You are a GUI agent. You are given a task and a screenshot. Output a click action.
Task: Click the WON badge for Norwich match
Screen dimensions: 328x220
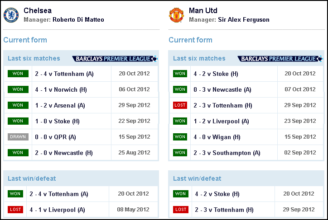[18, 89]
